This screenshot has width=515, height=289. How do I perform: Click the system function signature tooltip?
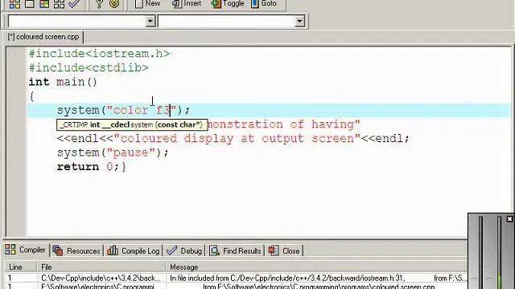[x=132, y=125]
